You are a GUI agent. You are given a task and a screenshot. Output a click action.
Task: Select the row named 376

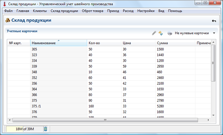[109, 112]
